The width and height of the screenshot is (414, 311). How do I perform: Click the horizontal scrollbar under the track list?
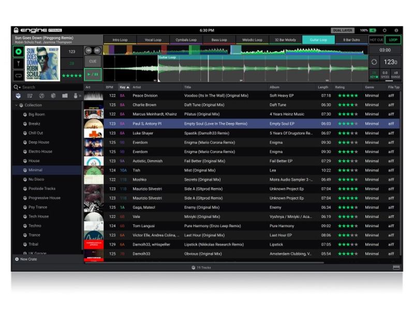point(204,263)
